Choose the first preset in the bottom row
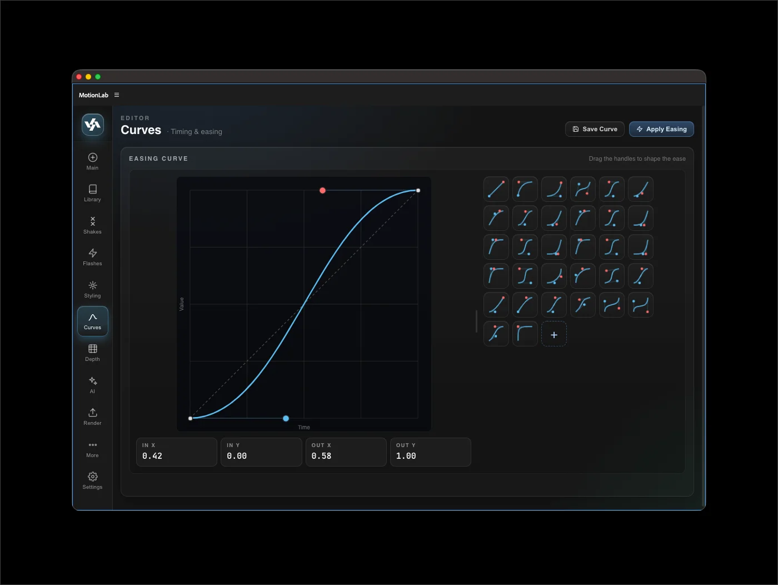The width and height of the screenshot is (778, 585). [496, 334]
